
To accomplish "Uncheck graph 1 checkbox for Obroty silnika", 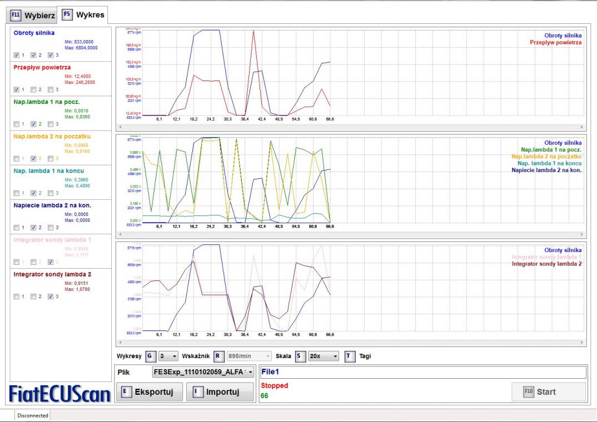I will pyautogui.click(x=16, y=55).
